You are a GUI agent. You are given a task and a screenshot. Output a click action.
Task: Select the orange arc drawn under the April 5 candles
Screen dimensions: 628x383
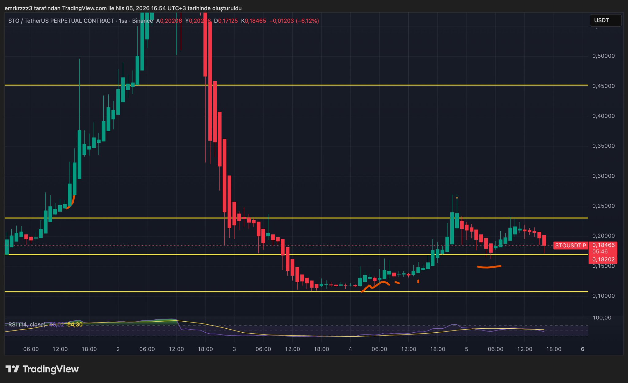coord(489,267)
